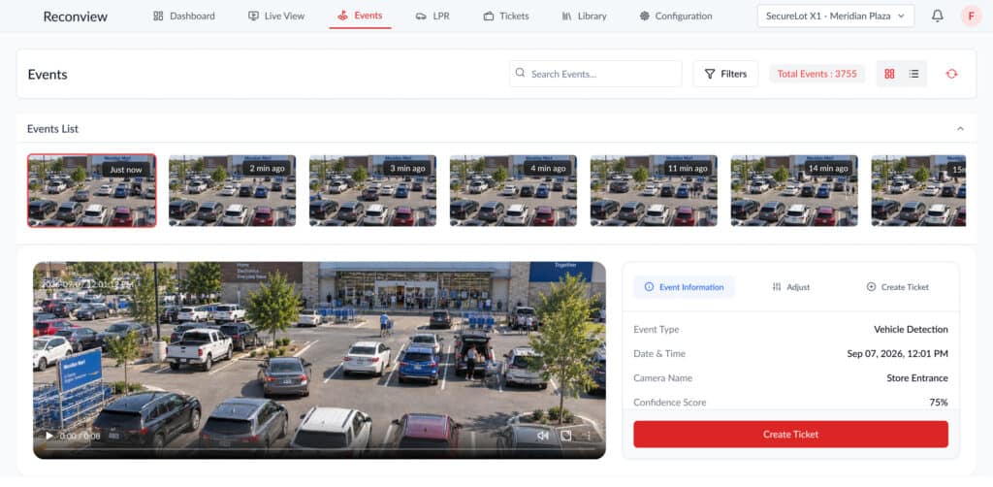The width and height of the screenshot is (993, 487).
Task: Select the '14 min ago' event thumbnail
Action: [x=795, y=190]
